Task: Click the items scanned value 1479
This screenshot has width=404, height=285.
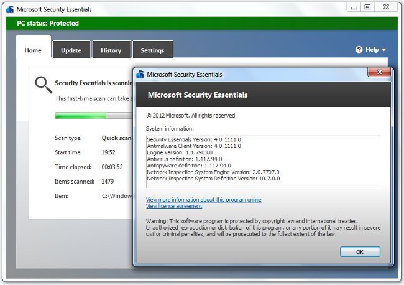Action: 108,181
